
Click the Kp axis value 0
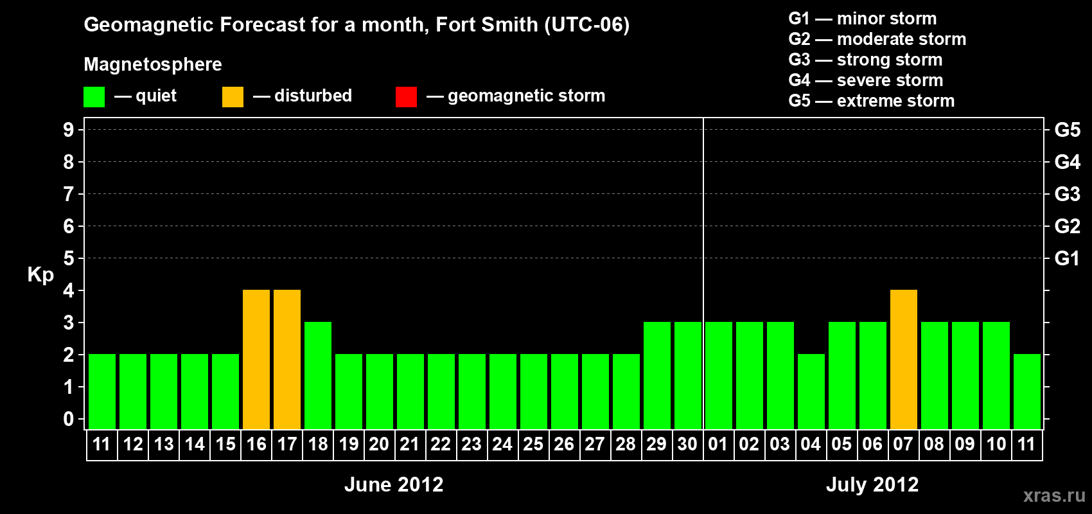(69, 419)
